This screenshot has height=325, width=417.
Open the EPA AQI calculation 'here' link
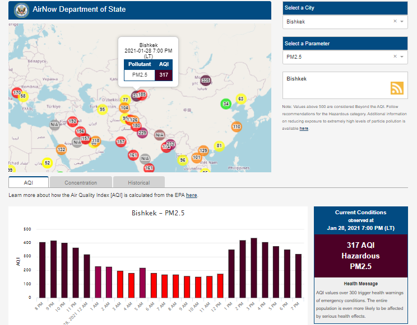[191, 195]
